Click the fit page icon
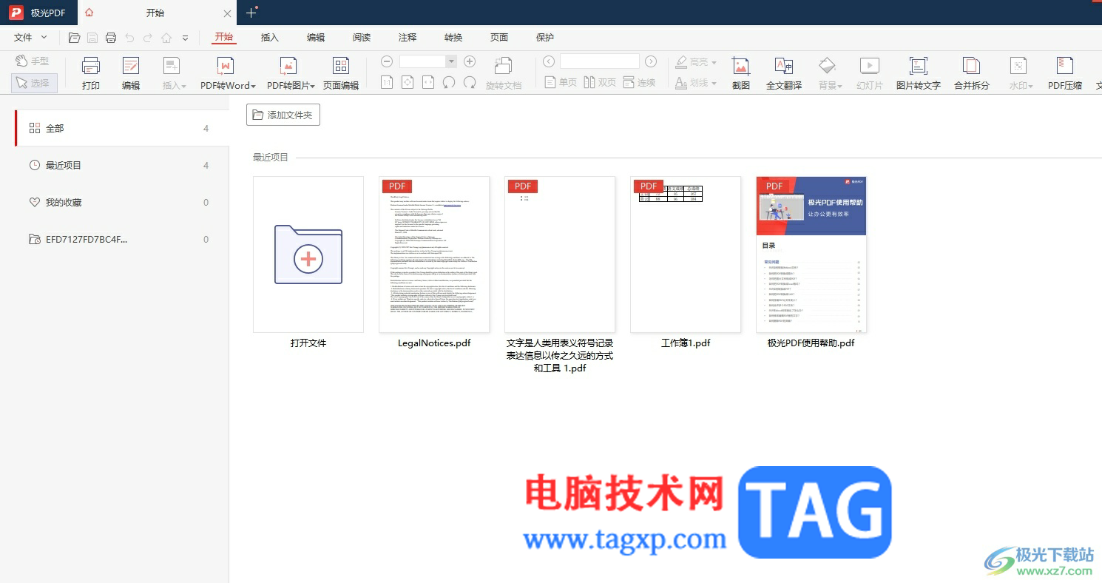The height and width of the screenshot is (583, 1102). pos(408,82)
